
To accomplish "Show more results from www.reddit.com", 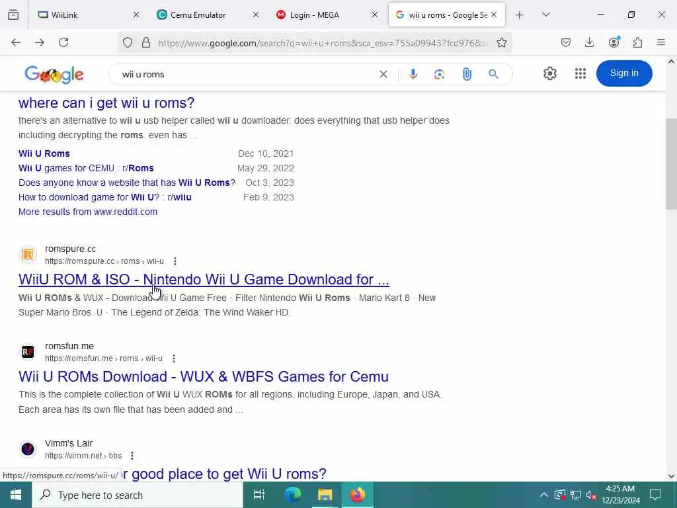I will tap(88, 212).
